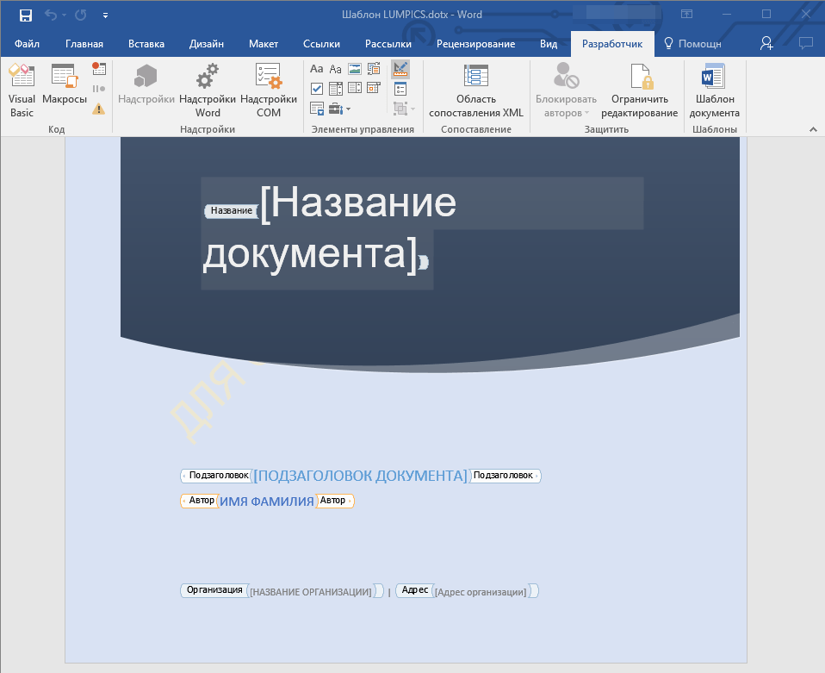
Task: Toggle Design Mode in controls group
Action: pyautogui.click(x=400, y=69)
